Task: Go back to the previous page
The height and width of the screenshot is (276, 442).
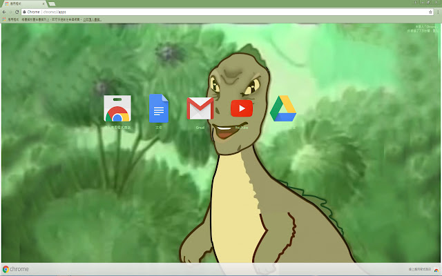Action: pos(4,12)
